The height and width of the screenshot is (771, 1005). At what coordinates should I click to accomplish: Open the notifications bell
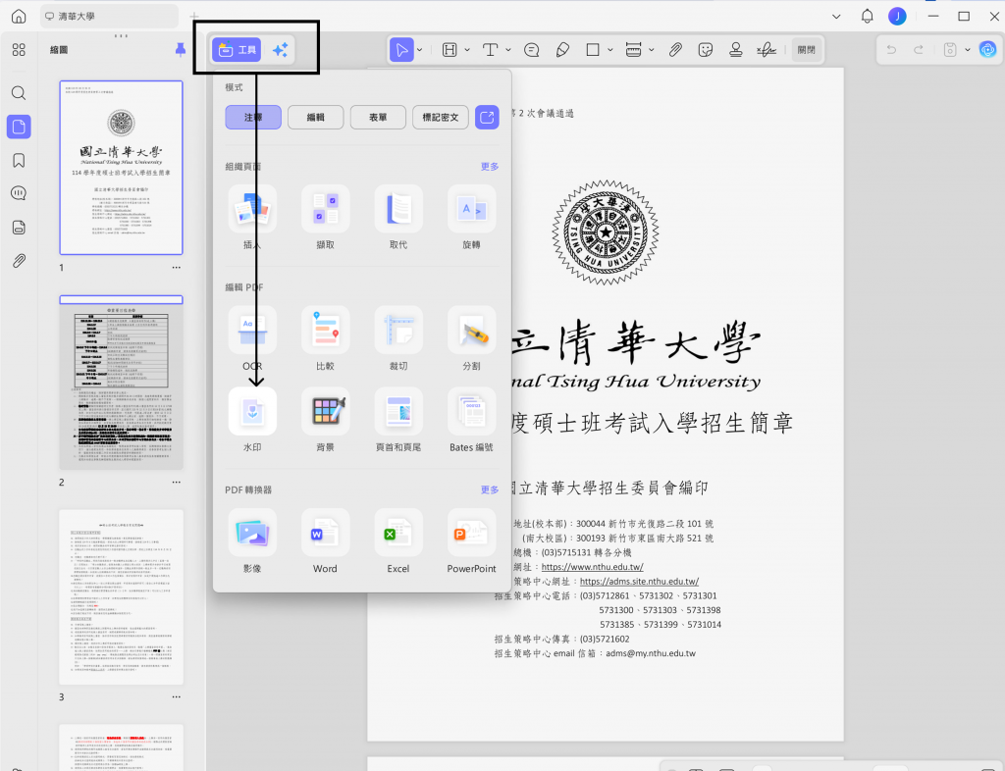click(868, 16)
